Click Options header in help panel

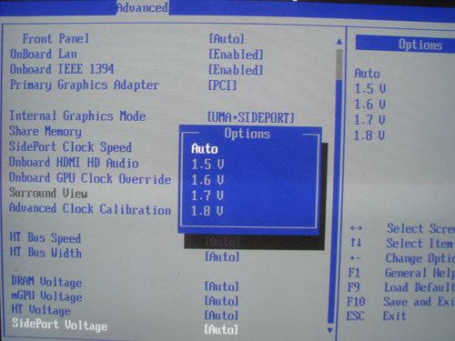coord(420,45)
